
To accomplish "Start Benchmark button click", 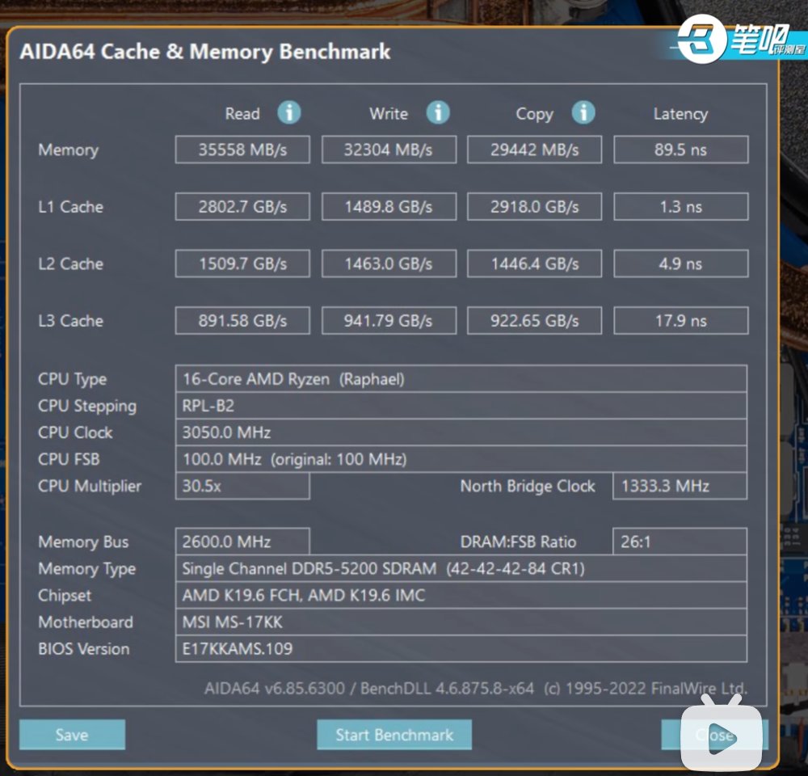I will (394, 734).
